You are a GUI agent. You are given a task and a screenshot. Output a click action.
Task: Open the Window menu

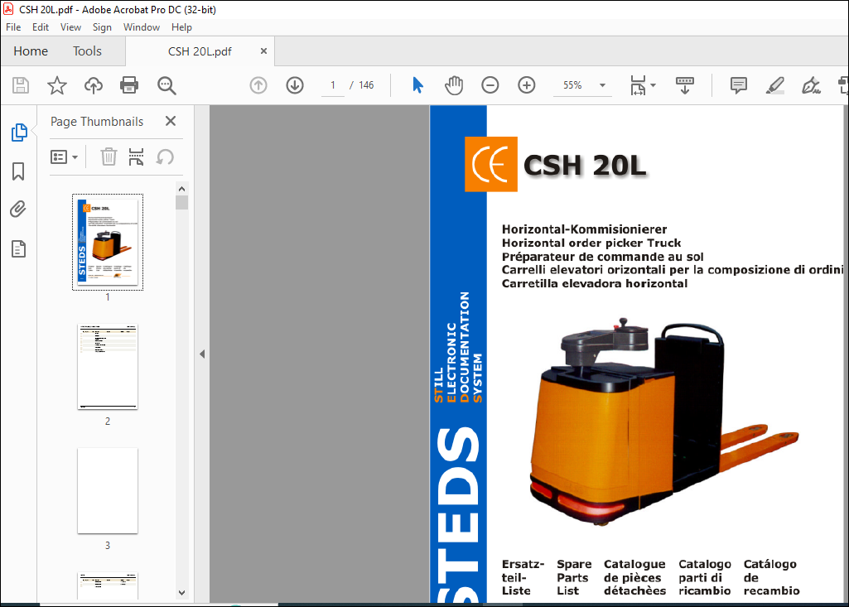pos(142,27)
